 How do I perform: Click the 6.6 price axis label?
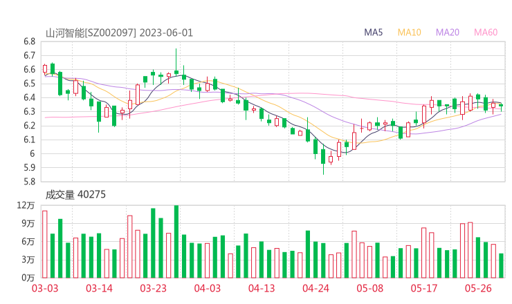click(29, 70)
